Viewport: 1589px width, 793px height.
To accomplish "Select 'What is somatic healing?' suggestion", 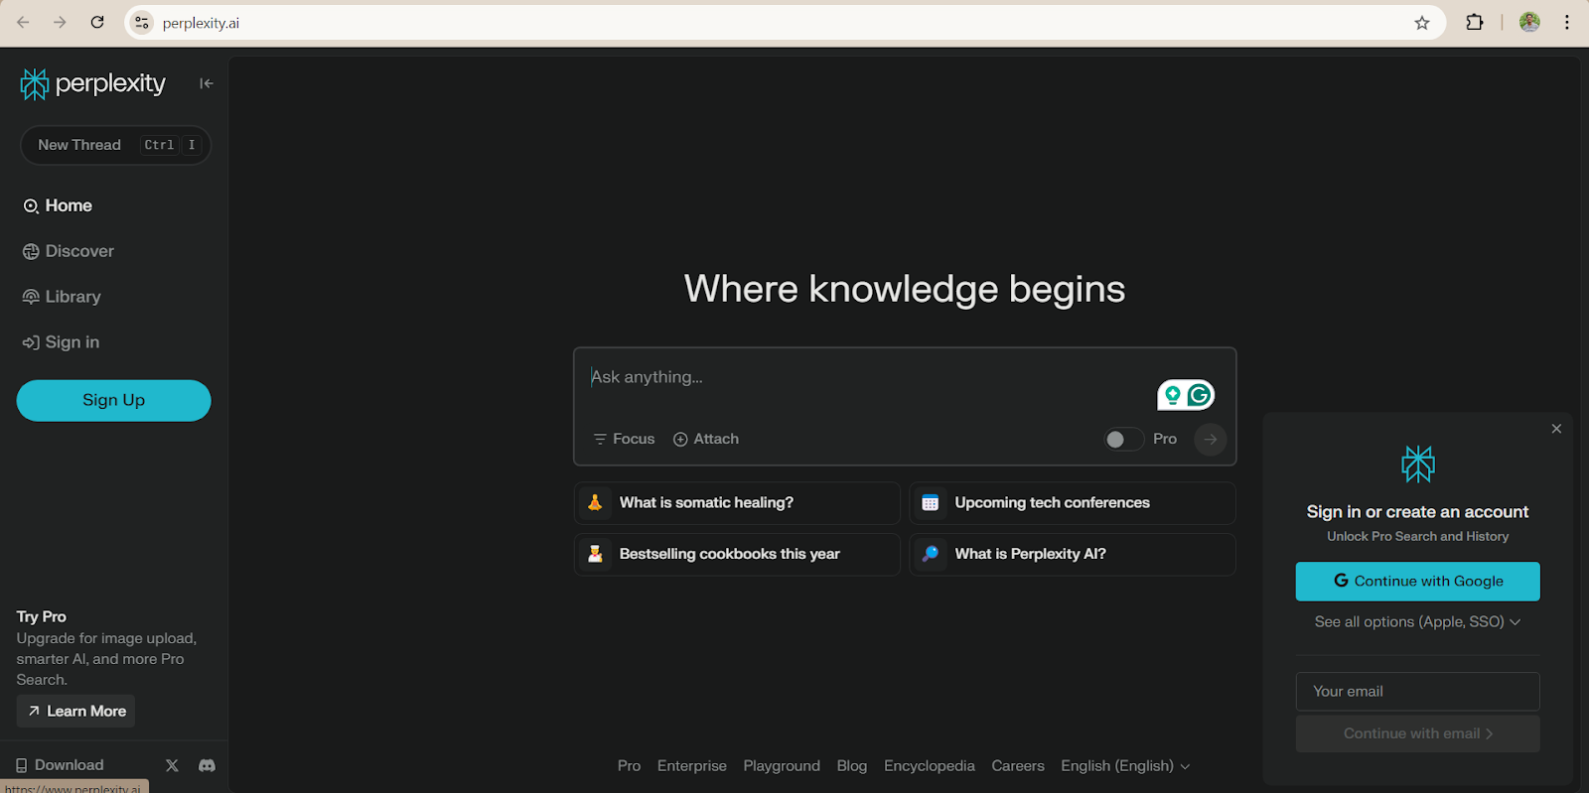I will 737,503.
